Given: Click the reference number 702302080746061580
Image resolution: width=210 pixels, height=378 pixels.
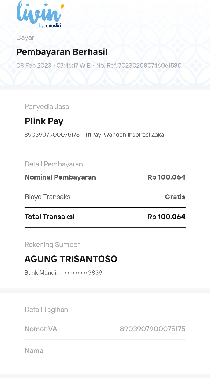Looking at the screenshot, I should (150, 66).
